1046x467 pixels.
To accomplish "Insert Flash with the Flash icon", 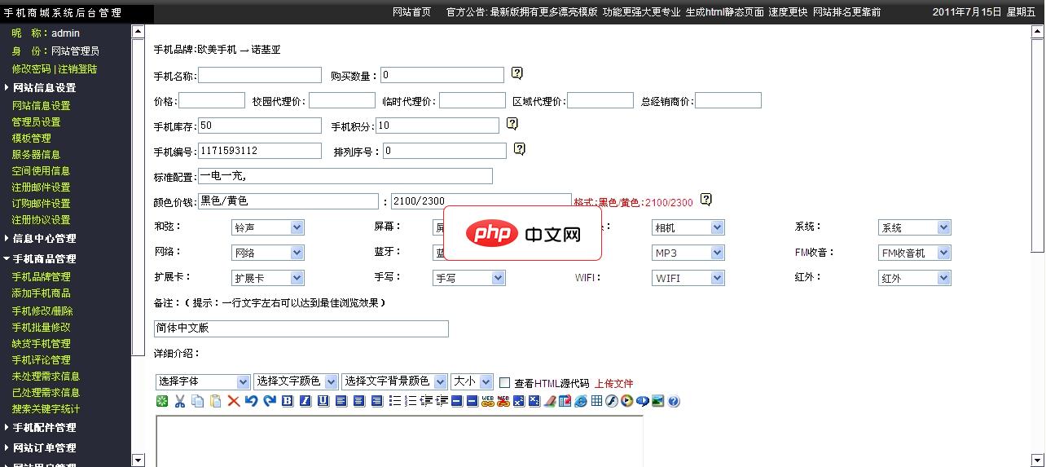I will [612, 401].
